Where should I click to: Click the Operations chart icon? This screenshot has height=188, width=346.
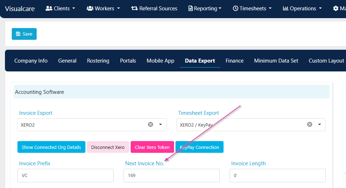click(285, 9)
